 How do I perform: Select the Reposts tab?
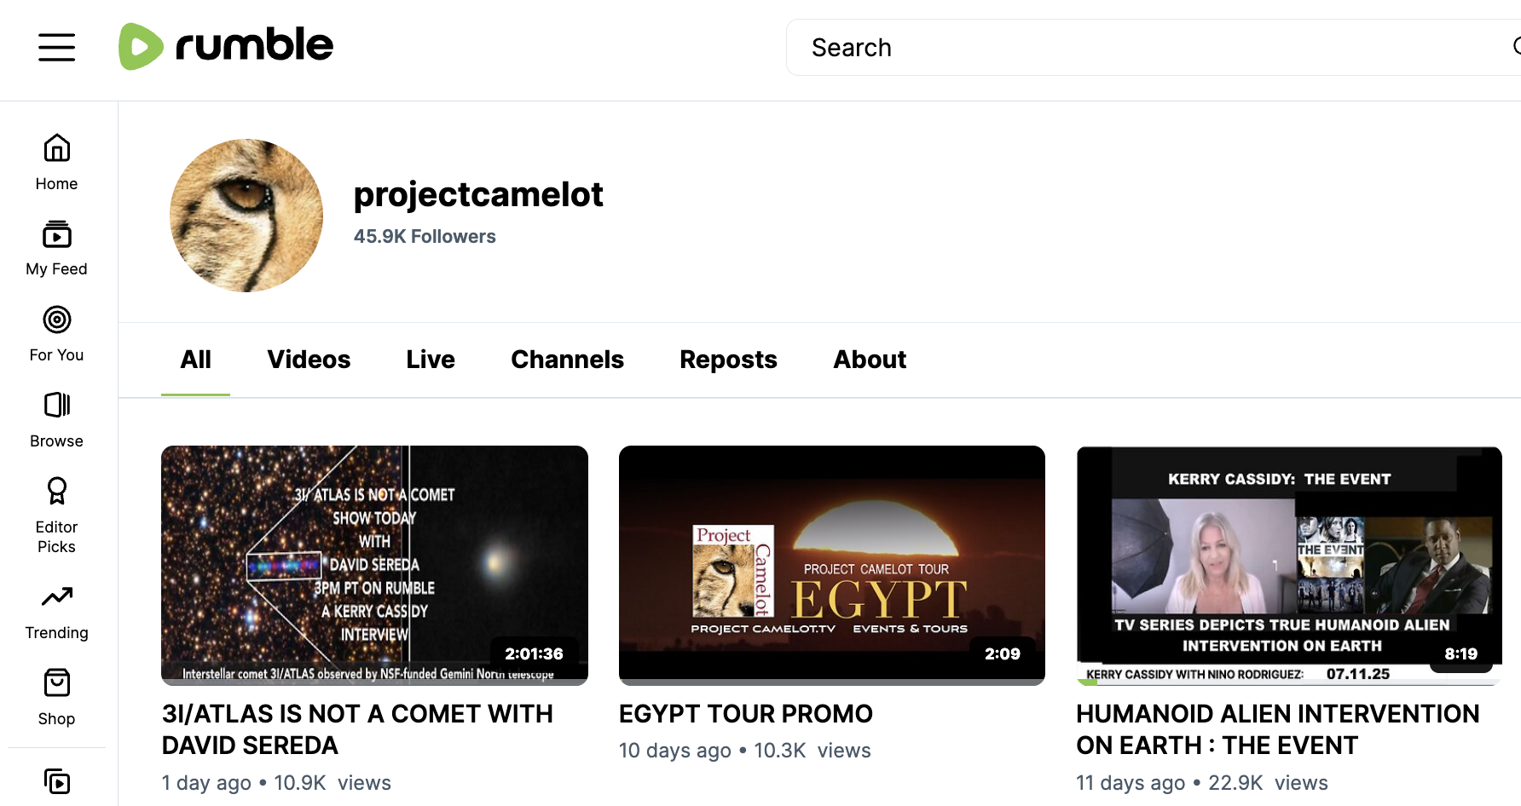click(728, 360)
